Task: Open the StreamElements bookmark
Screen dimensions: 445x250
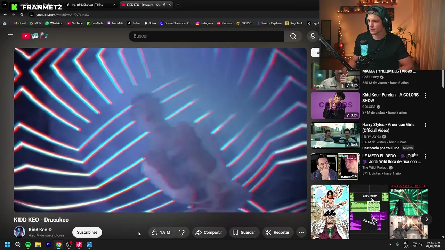Action: click(x=176, y=23)
